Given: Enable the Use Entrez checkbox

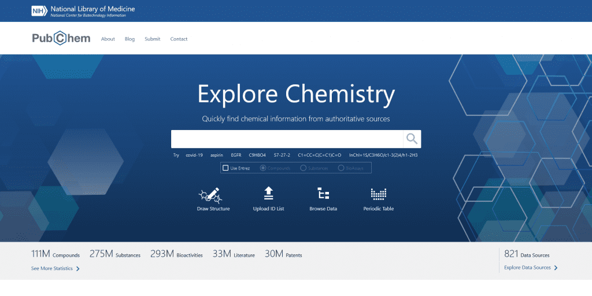Looking at the screenshot, I should point(226,168).
